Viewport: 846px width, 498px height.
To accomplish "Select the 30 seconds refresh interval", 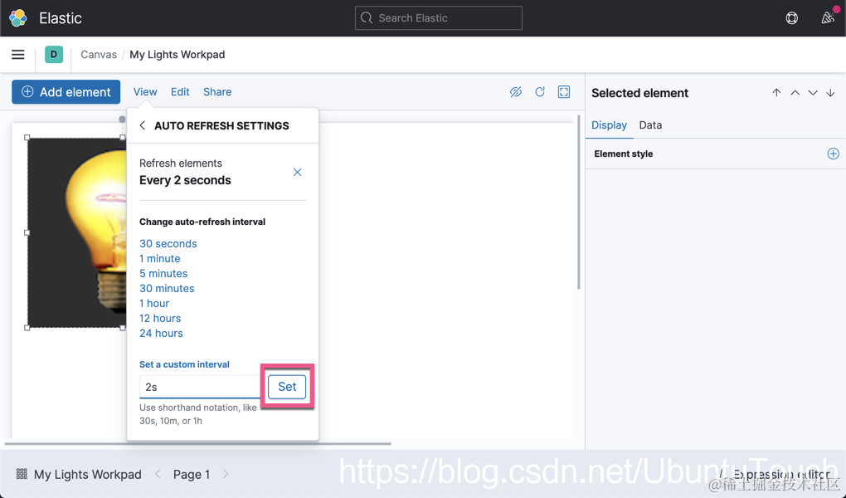I will 168,243.
